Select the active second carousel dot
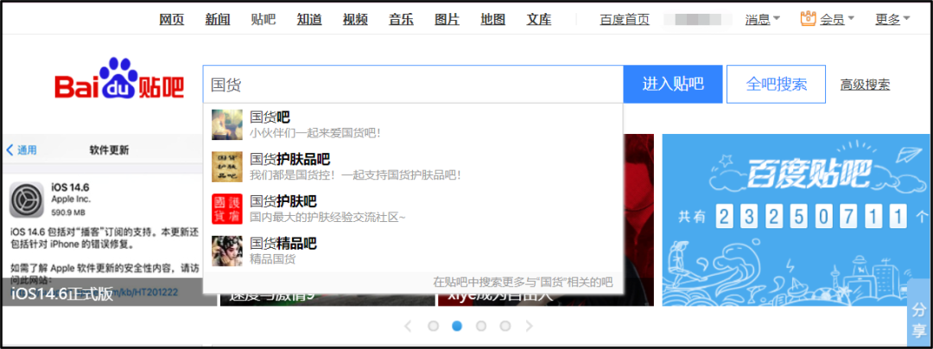933x349 pixels. click(457, 326)
